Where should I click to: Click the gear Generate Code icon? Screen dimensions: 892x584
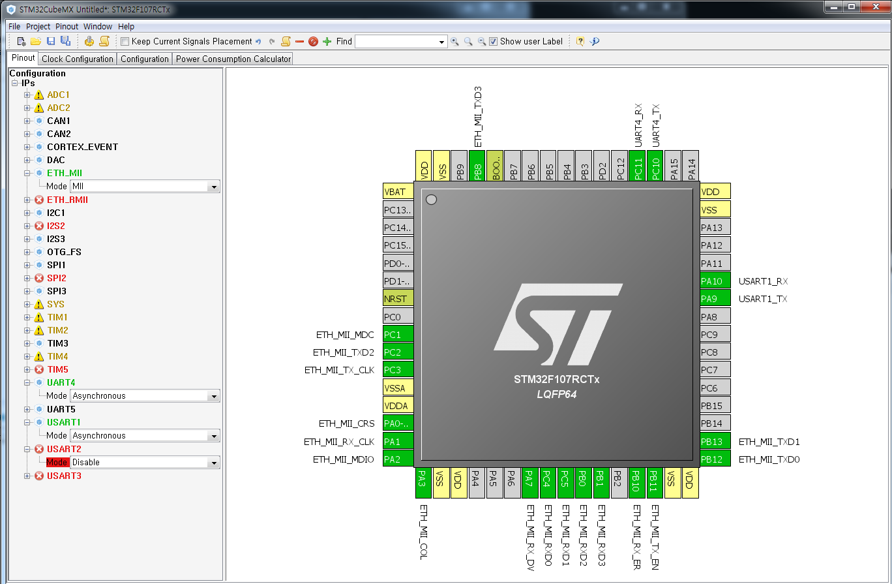(89, 41)
